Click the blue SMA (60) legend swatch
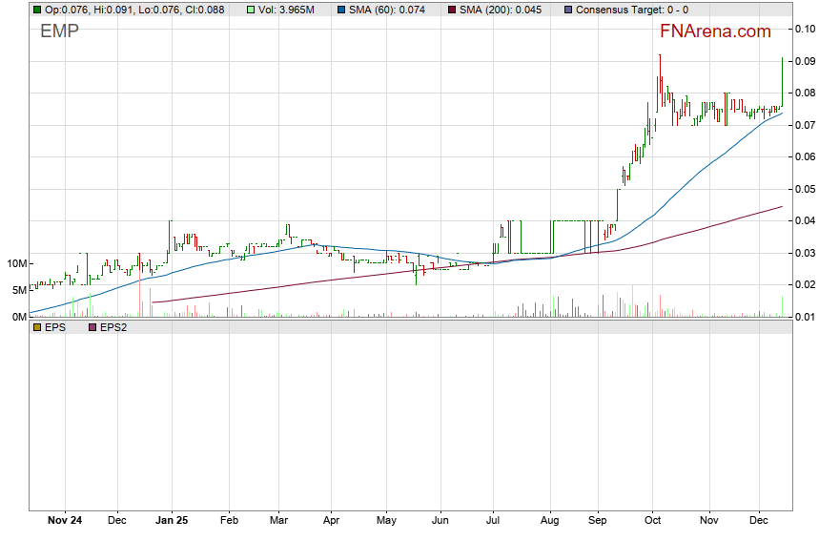 pyautogui.click(x=341, y=10)
